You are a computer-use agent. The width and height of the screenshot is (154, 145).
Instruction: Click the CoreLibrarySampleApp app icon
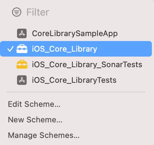point(22,34)
